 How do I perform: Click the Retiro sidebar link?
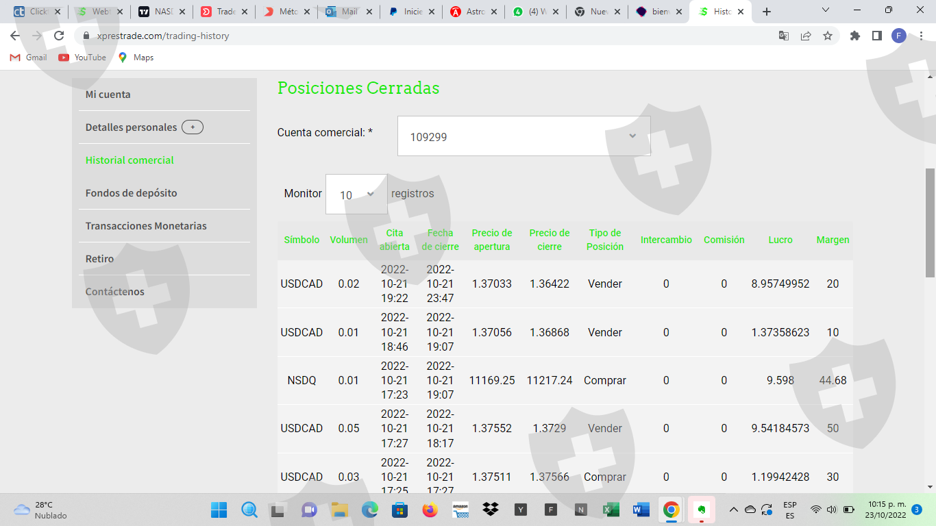99,259
